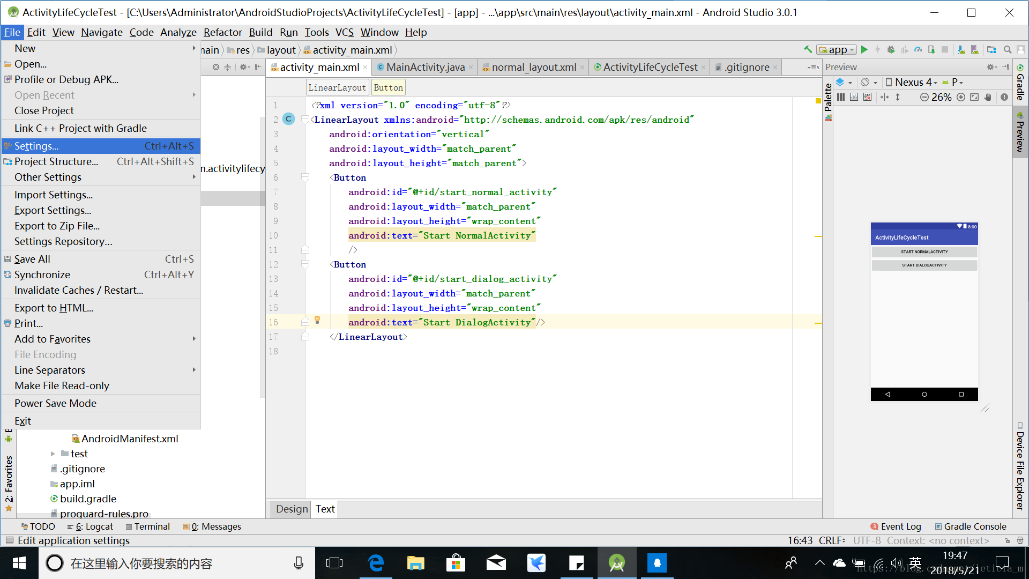
Task: Click the user account avatar icon
Action: pyautogui.click(x=1021, y=49)
